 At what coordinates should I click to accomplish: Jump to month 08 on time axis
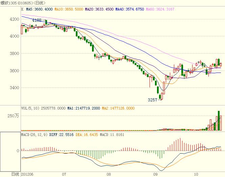pos(108,174)
